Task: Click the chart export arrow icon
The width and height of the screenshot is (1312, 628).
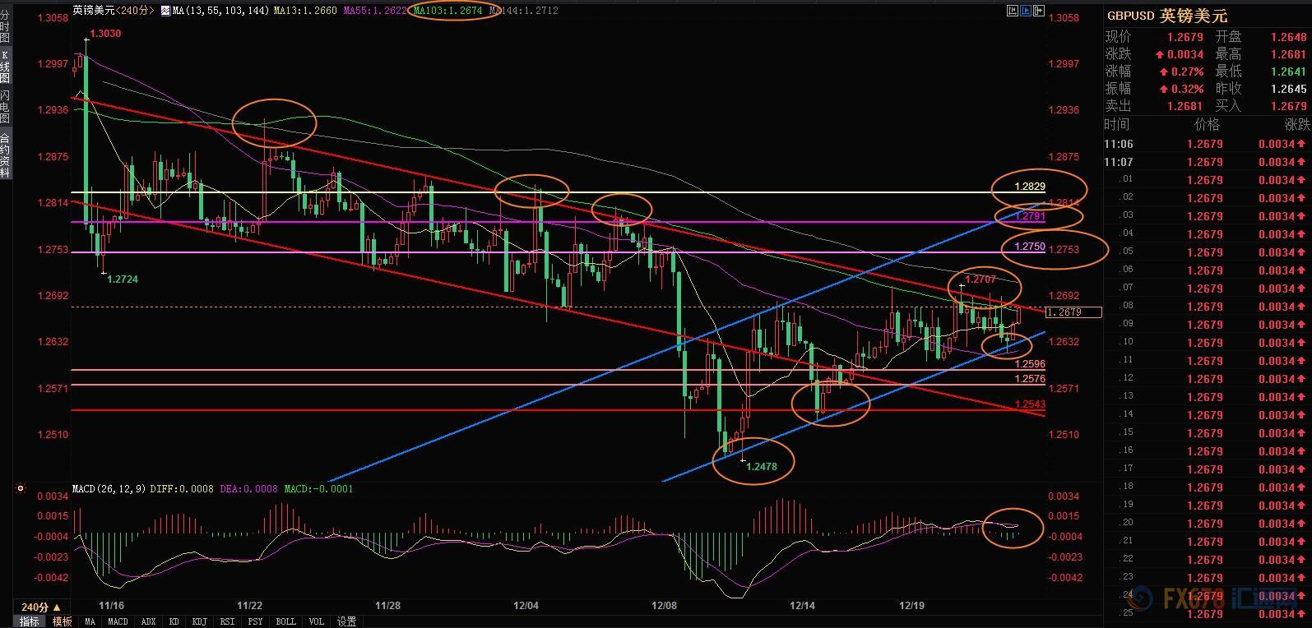Action: click(1039, 11)
